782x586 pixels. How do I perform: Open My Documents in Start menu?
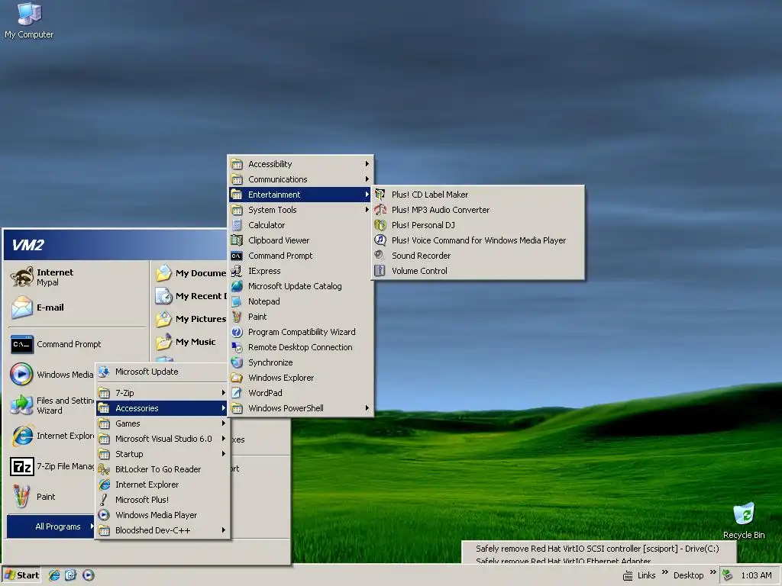190,273
